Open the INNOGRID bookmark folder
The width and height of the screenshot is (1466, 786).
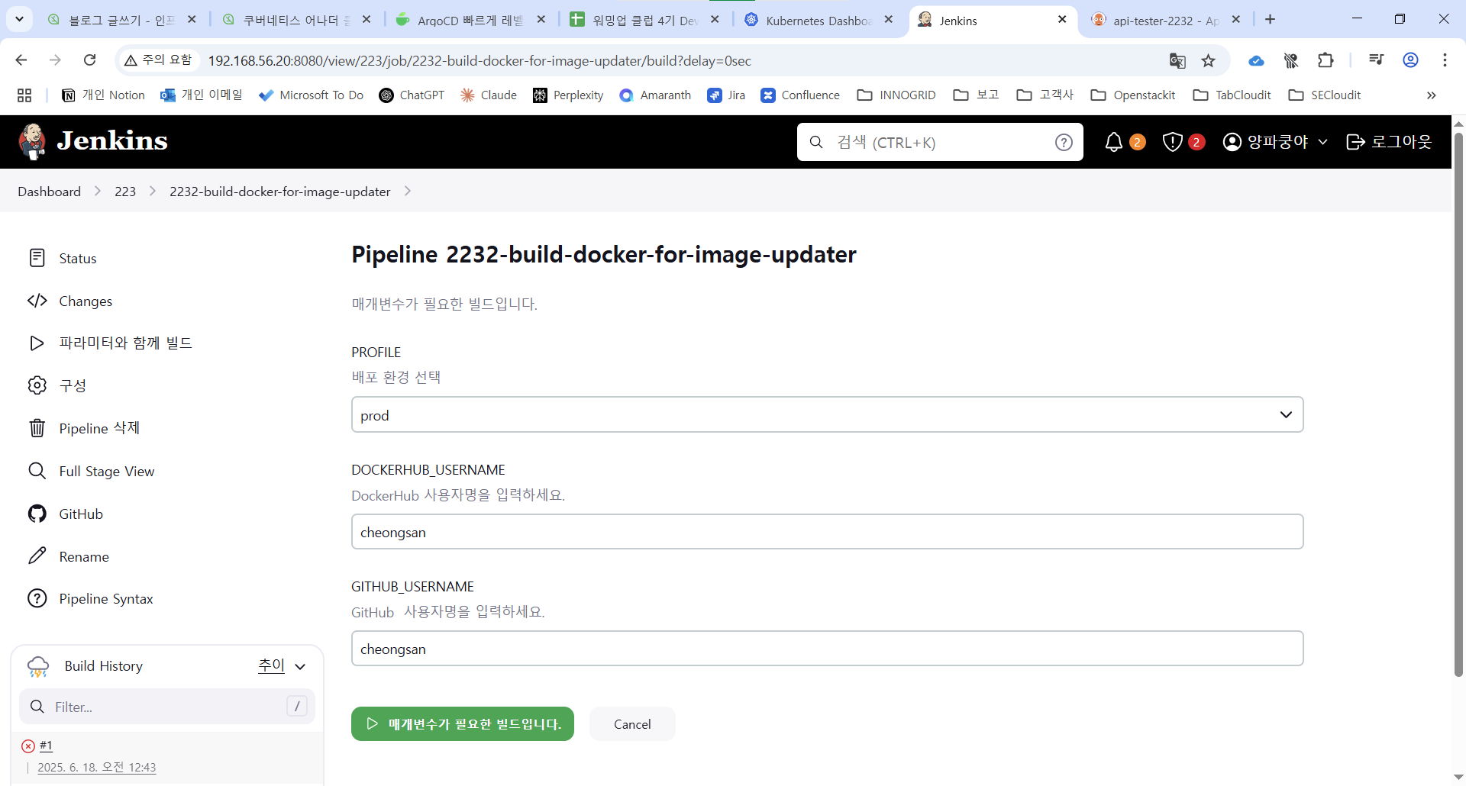[x=896, y=95]
